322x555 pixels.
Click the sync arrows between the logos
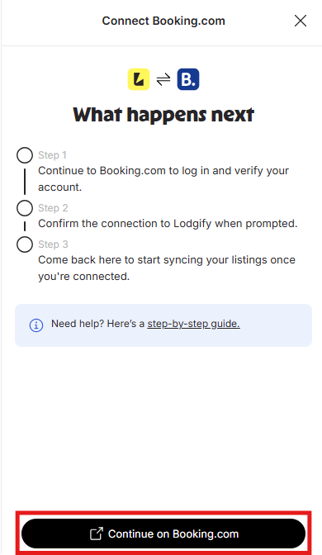coord(163,79)
